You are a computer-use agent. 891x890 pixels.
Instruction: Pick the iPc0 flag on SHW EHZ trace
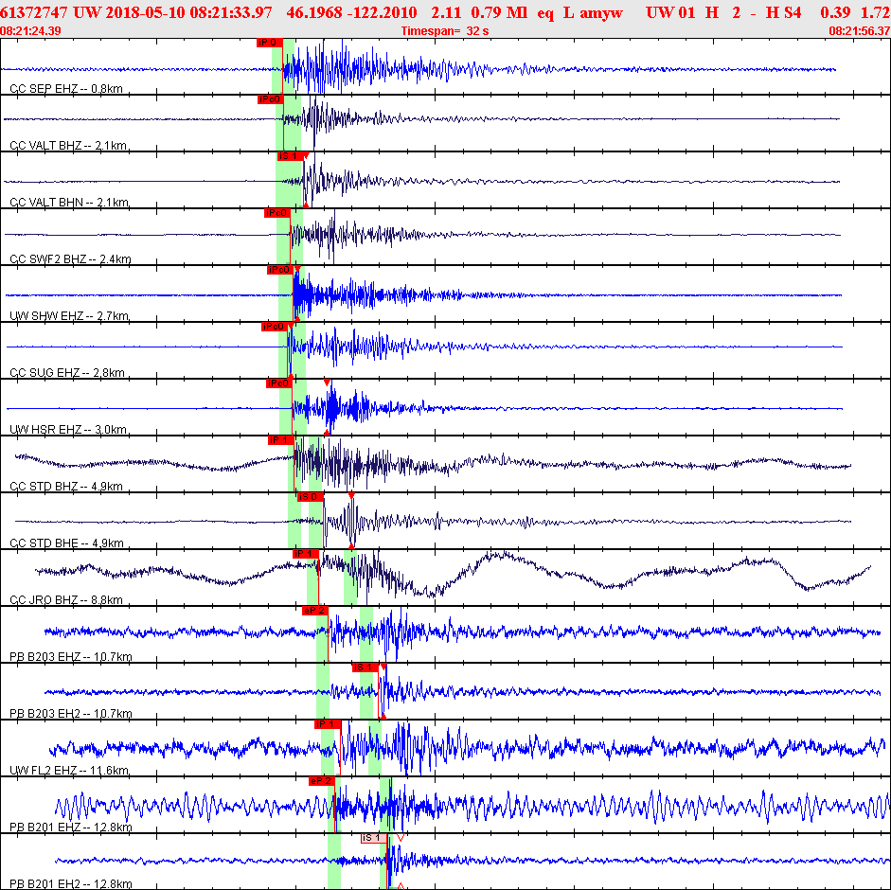point(279,270)
